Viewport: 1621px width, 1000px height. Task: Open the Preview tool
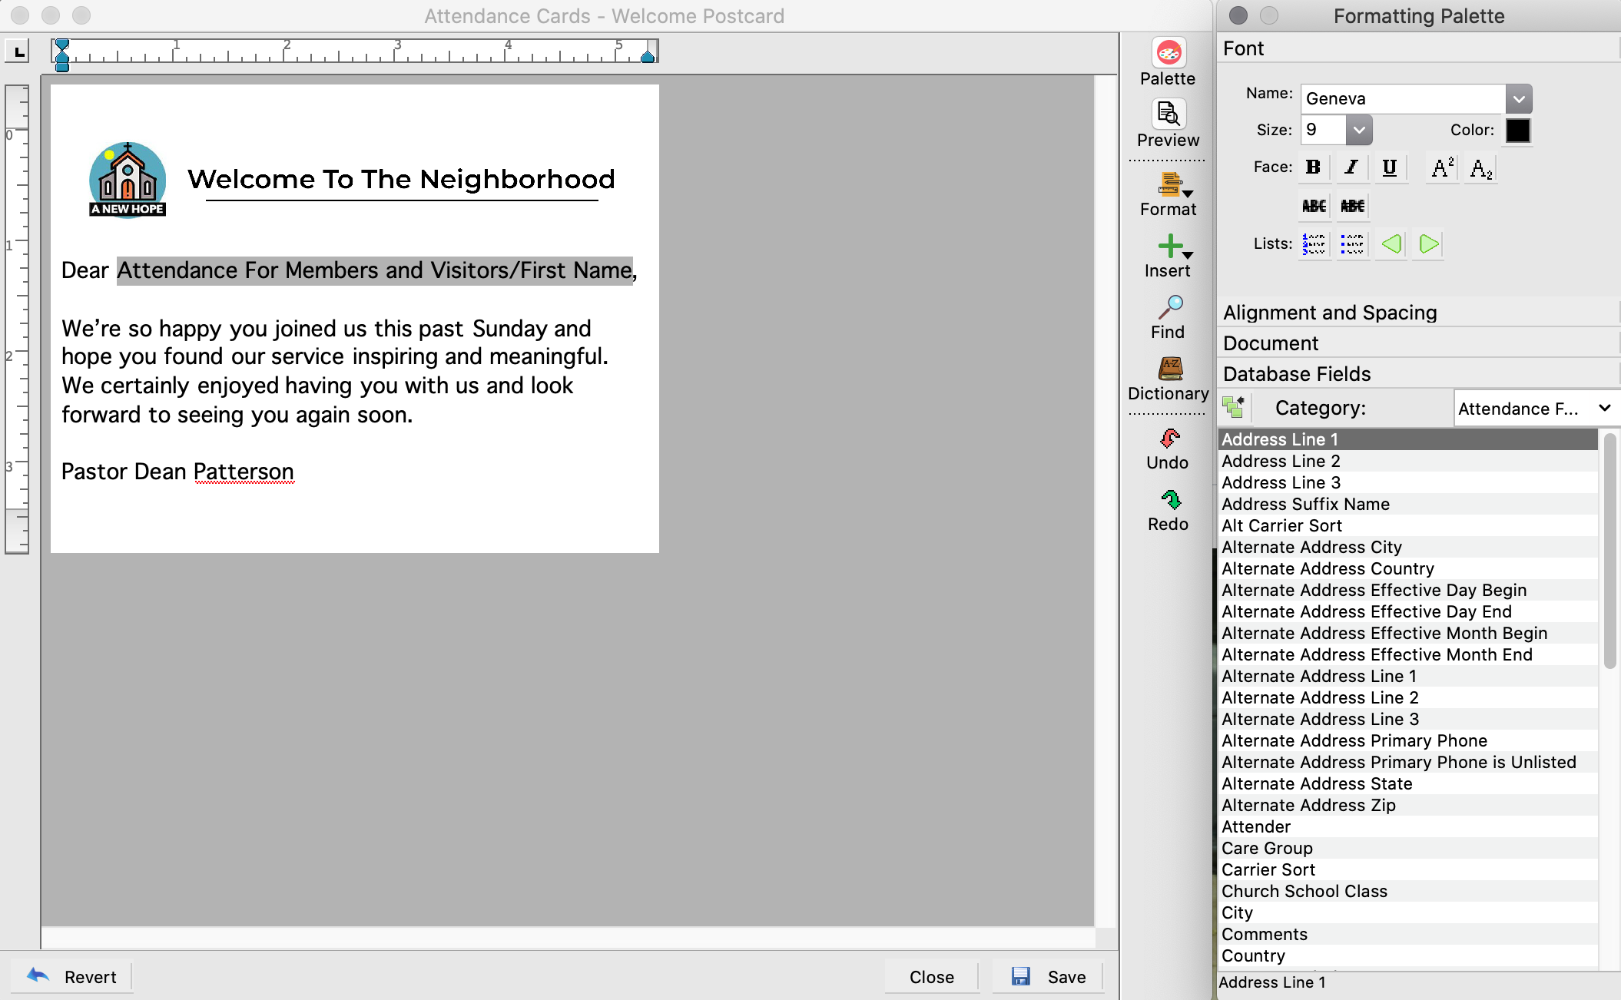1168,114
